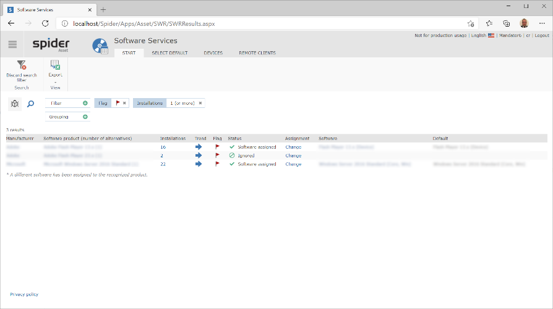
Task: Open installations count 16 link
Action: click(x=163, y=147)
